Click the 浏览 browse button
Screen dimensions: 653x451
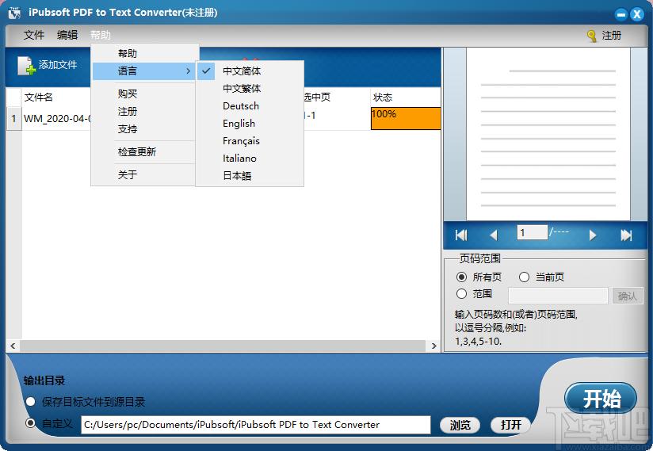(460, 425)
